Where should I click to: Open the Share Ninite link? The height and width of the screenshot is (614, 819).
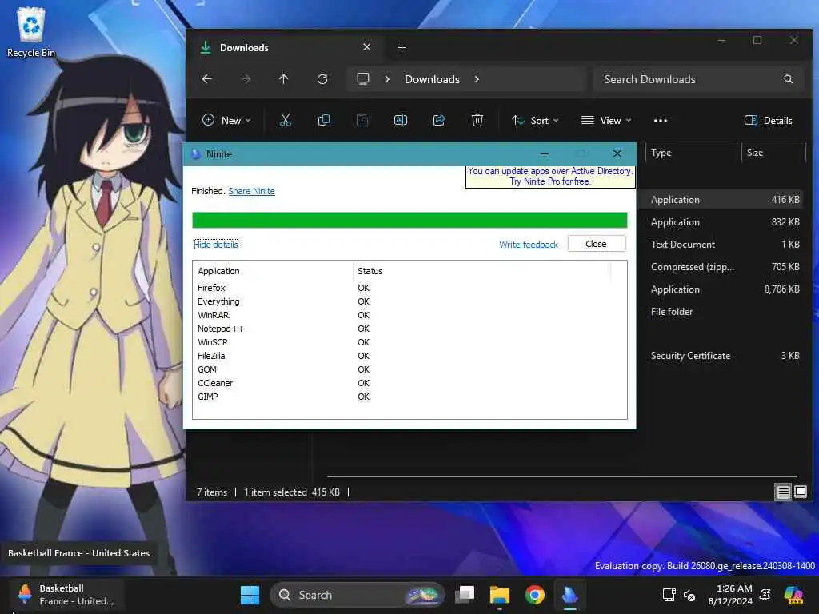(251, 191)
